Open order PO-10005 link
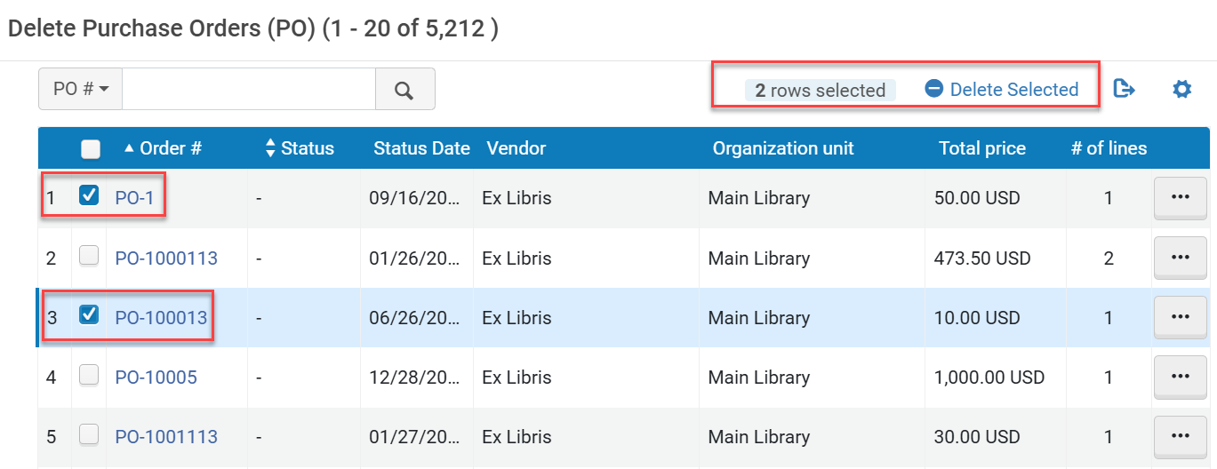1217x469 pixels. 156,378
